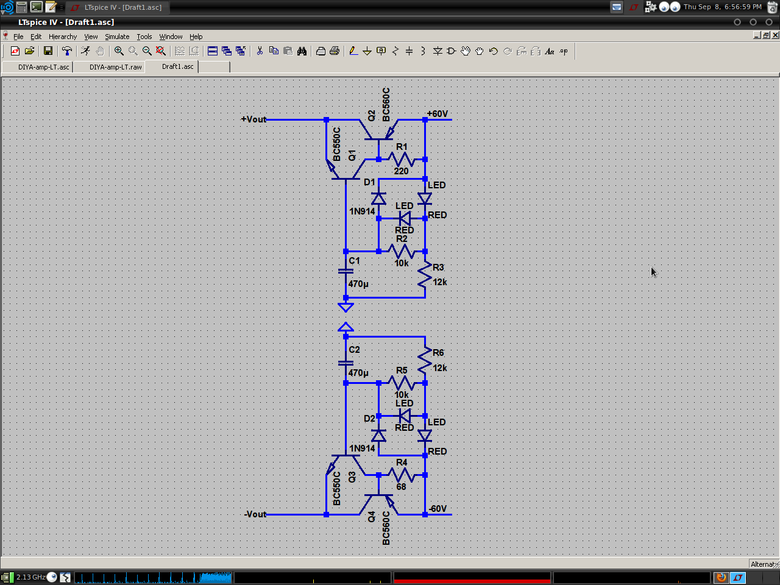Select the Draft1.asc tab
Viewport: 780px width, 585px height.
coord(171,66)
